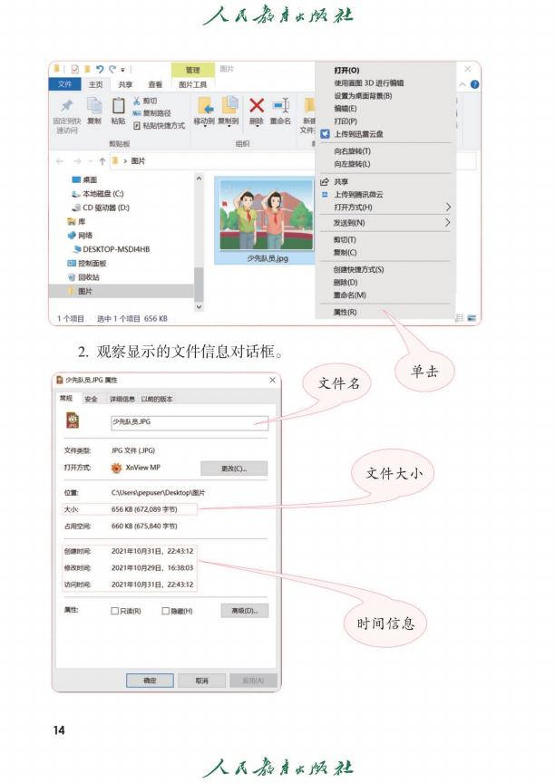The height and width of the screenshot is (783, 555).
Task: Choose Print (打印) in context menu
Action: coord(346,121)
